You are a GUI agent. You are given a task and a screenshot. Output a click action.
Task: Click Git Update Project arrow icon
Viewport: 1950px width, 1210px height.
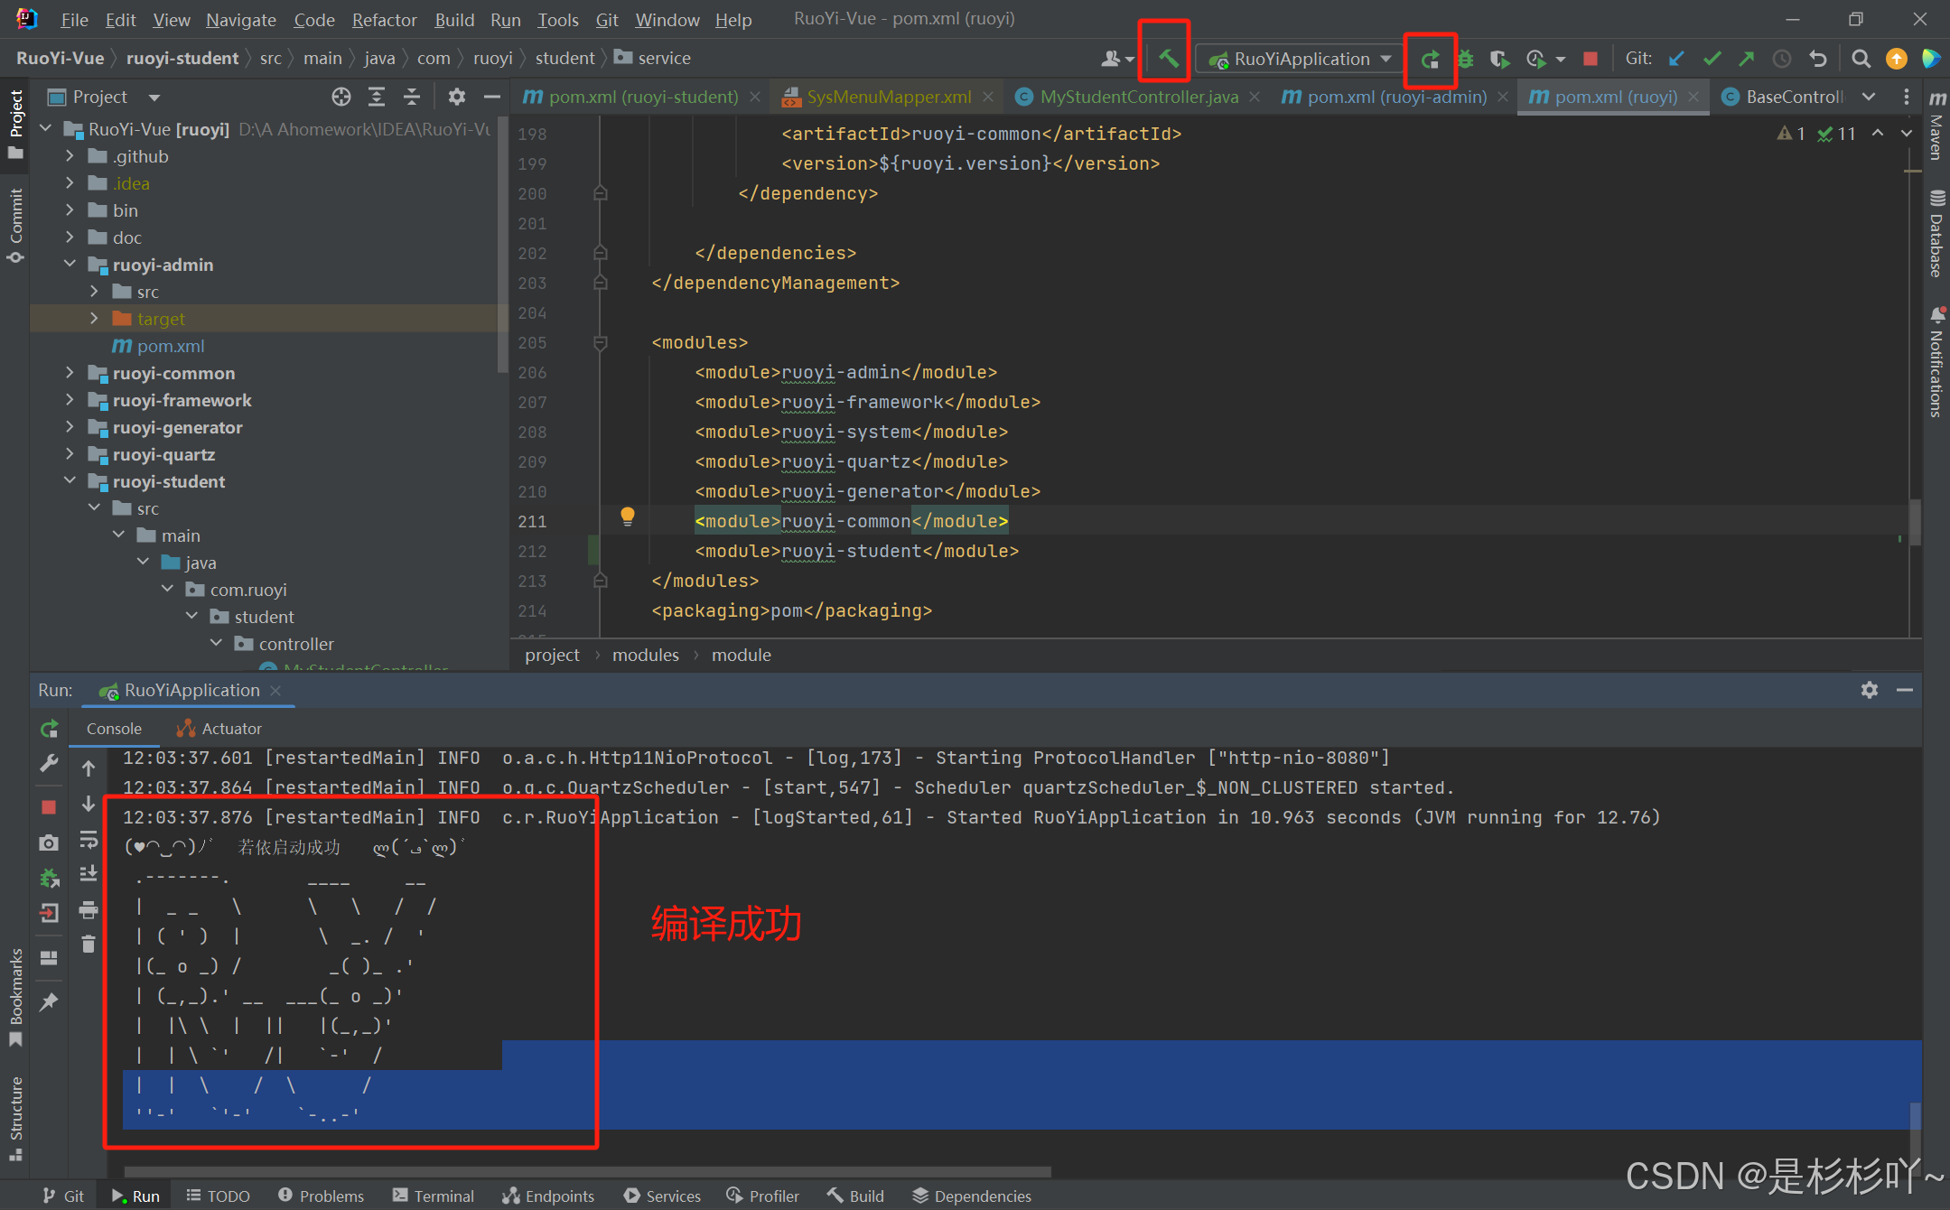1676,60
